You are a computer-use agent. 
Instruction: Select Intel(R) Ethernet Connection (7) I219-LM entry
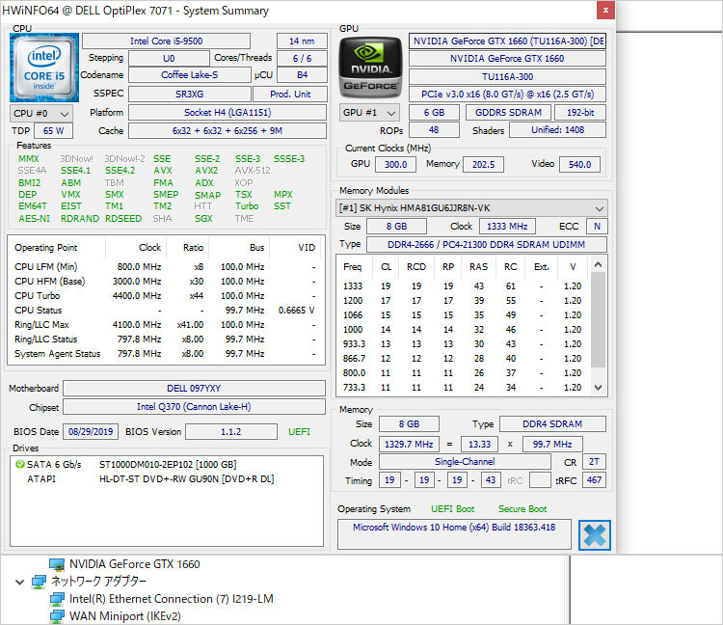click(x=171, y=599)
